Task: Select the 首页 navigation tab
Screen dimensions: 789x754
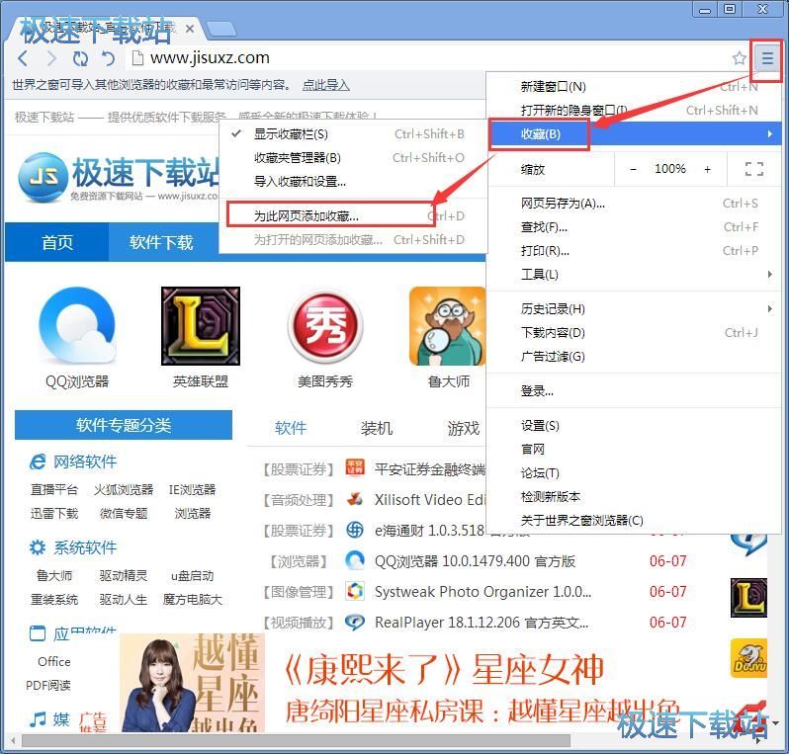Action: [x=57, y=242]
